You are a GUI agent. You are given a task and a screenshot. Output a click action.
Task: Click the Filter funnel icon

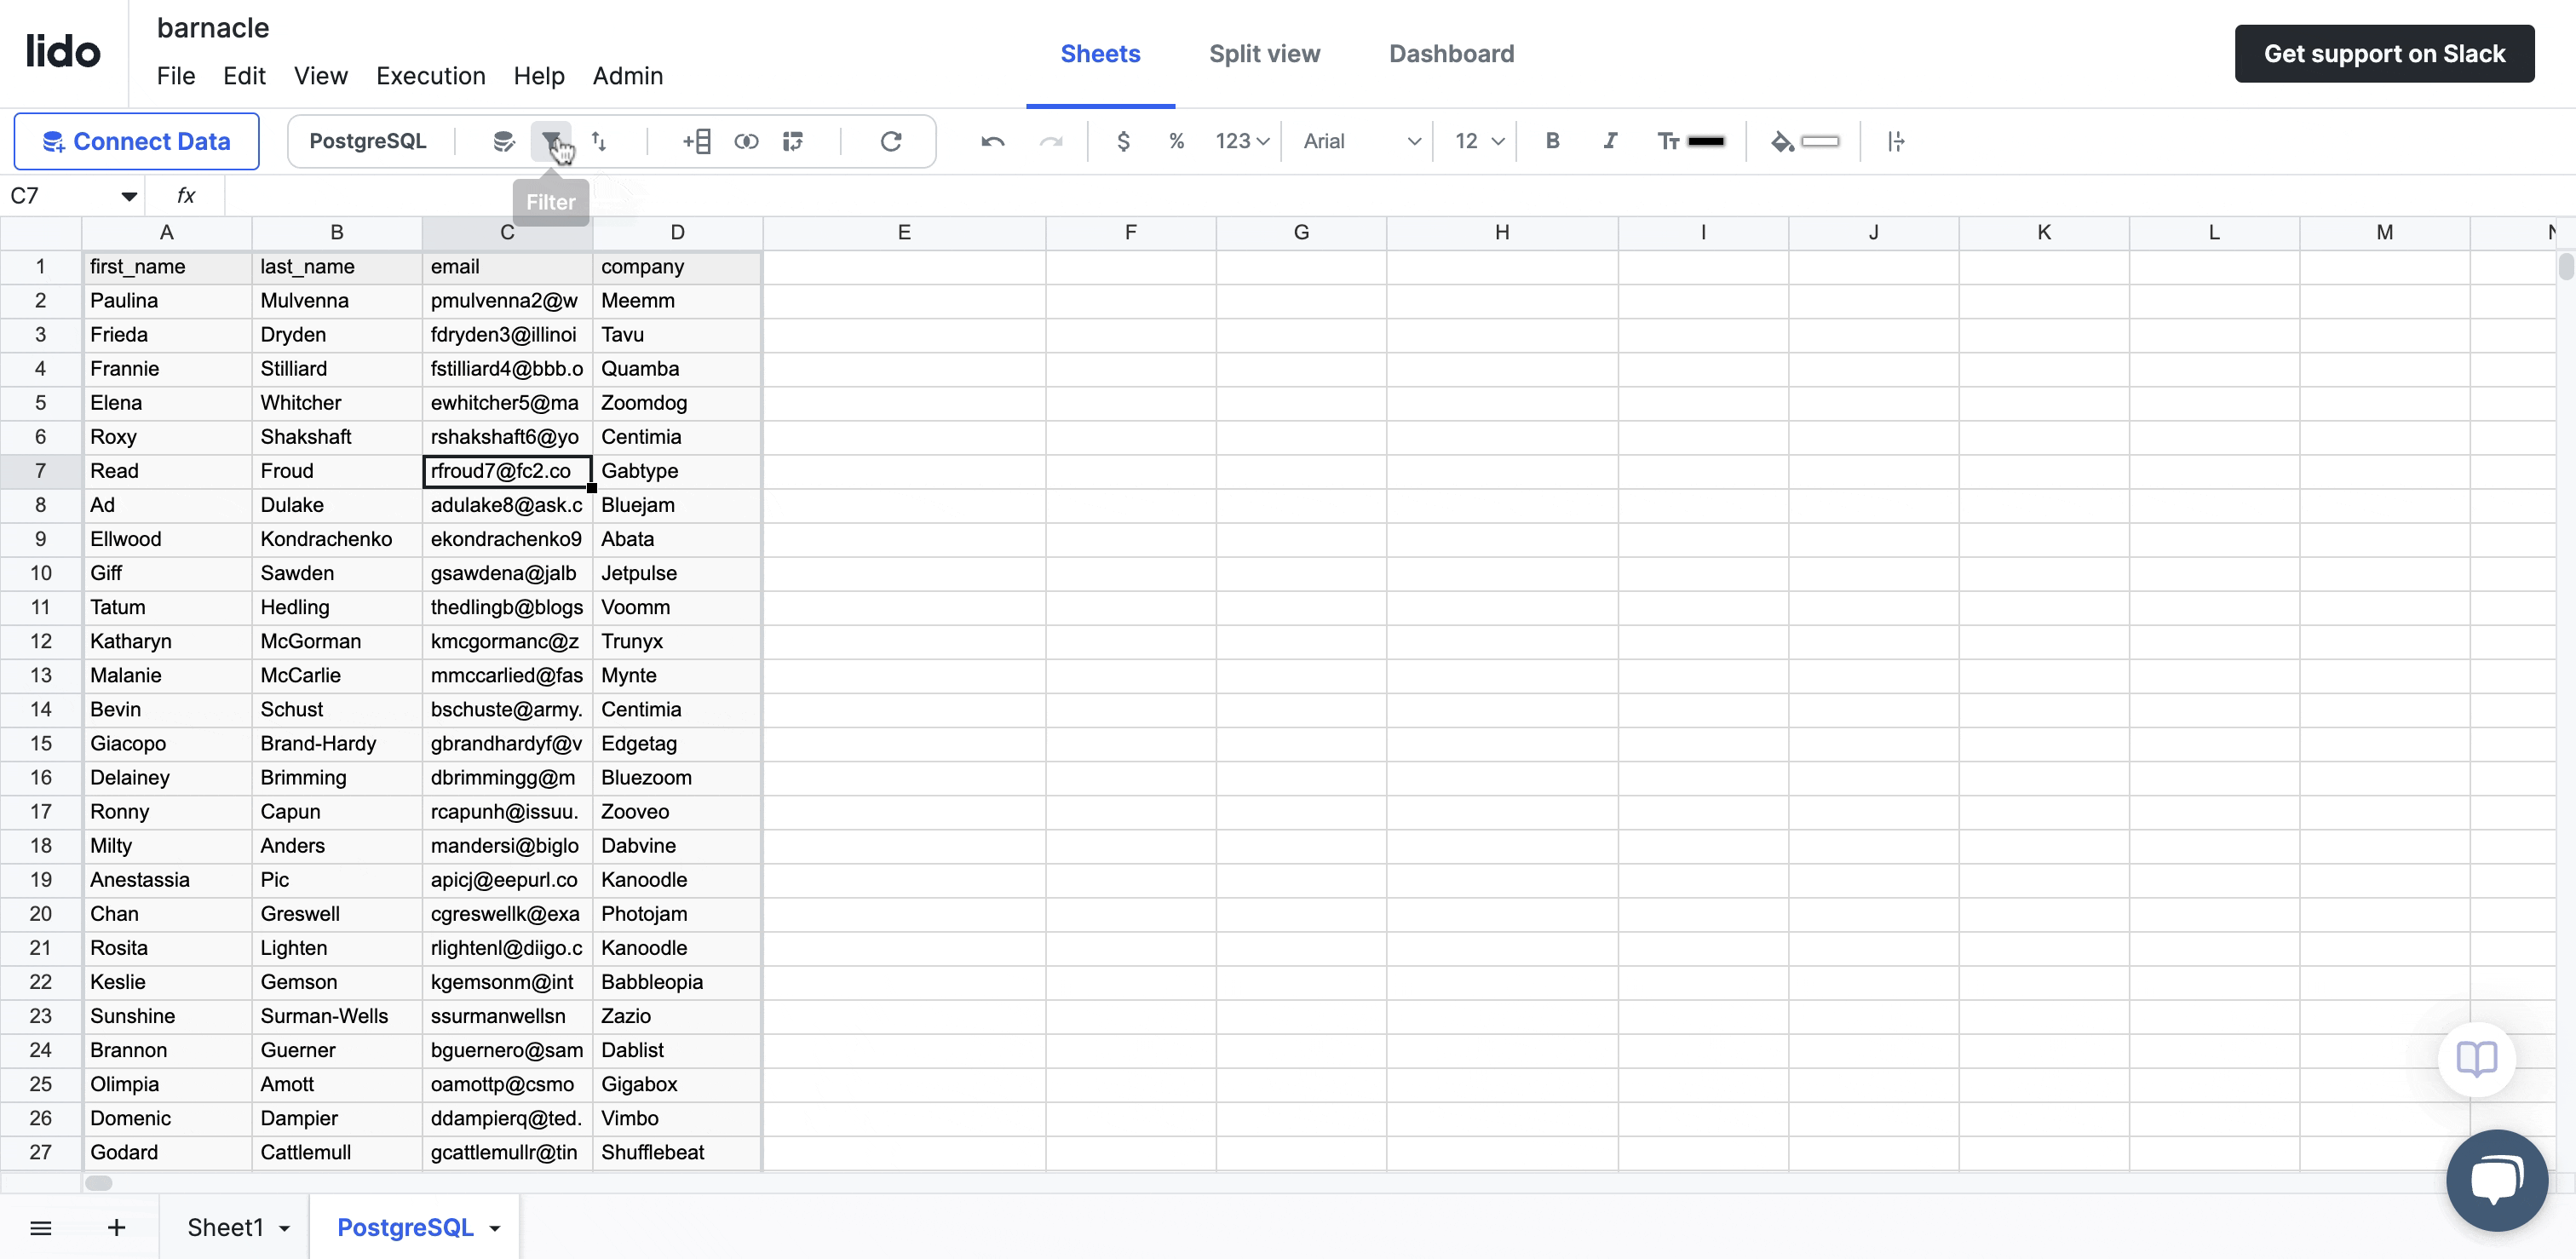(x=550, y=141)
